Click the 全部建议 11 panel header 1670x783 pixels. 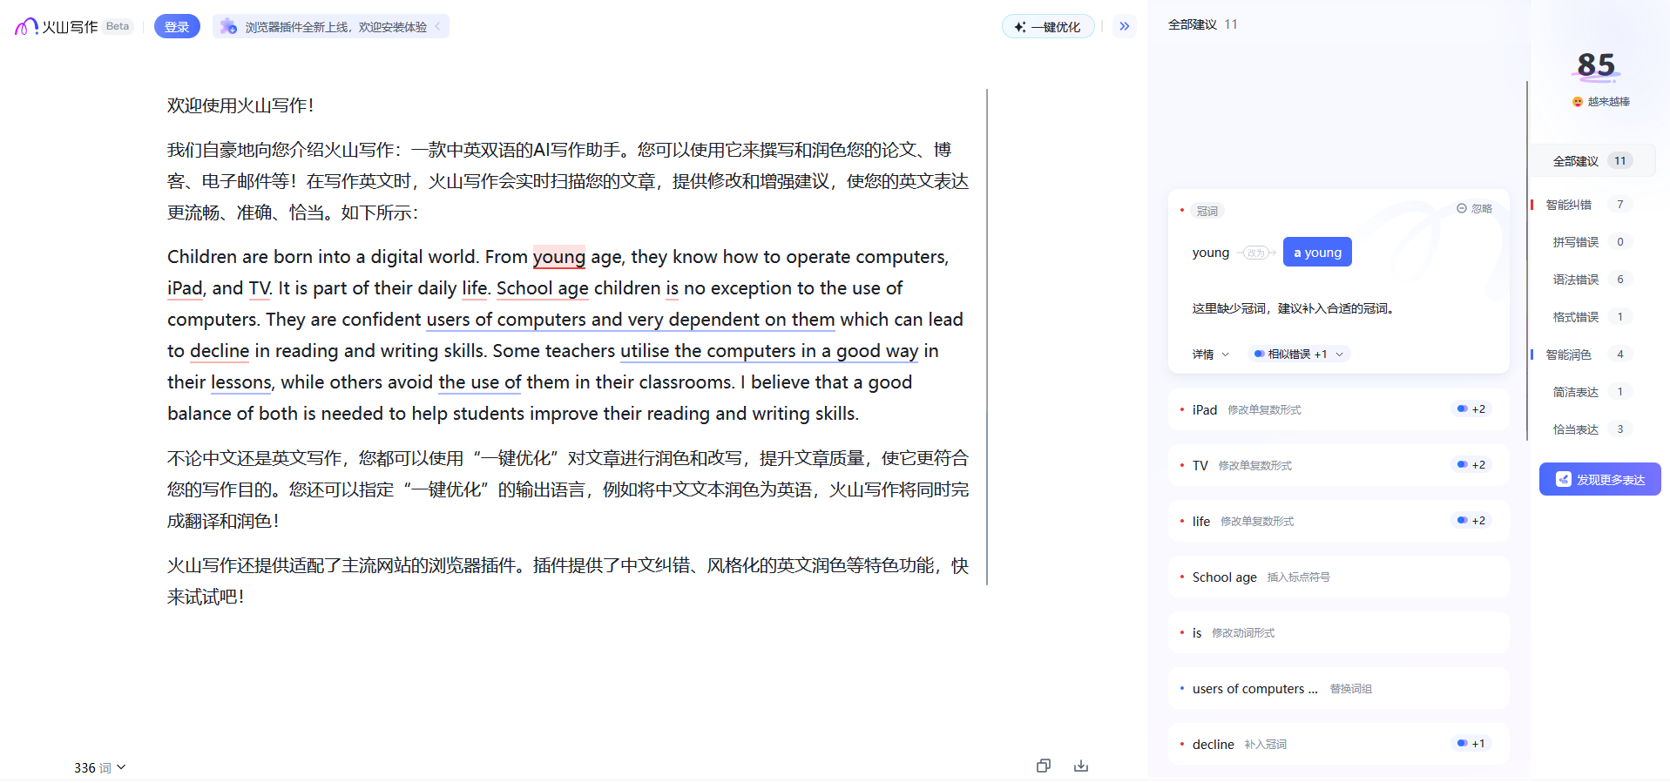coord(1202,24)
